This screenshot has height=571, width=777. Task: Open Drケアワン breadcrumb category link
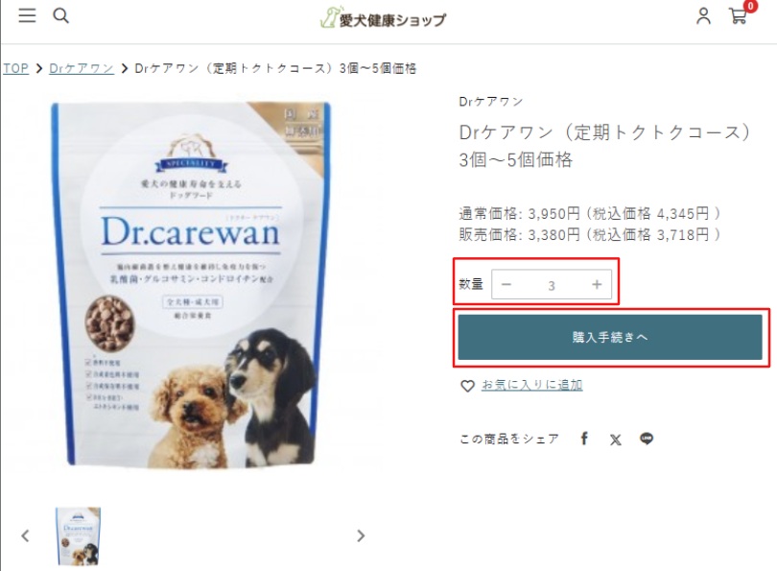(82, 68)
